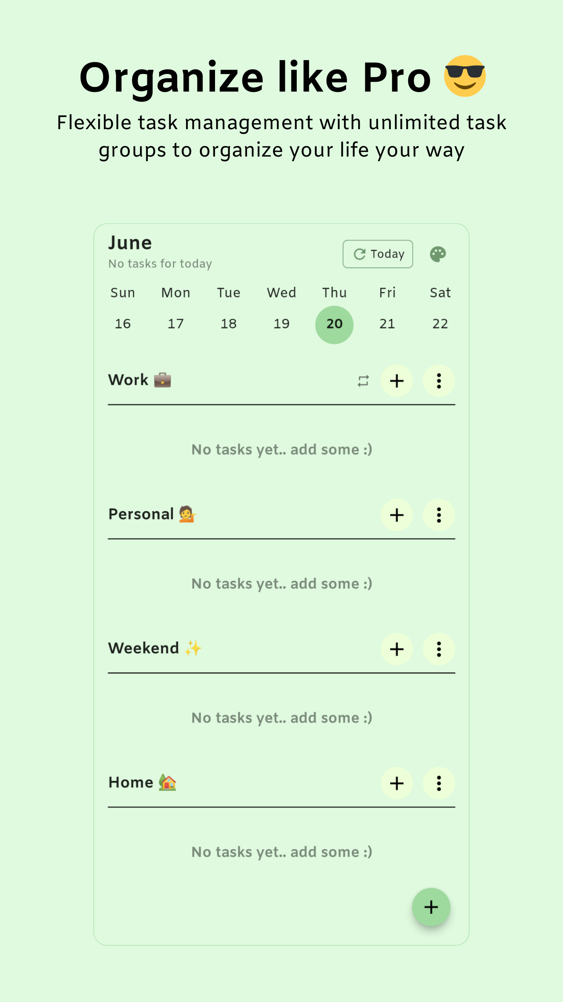Open the Personal group kebab menu
The height and width of the screenshot is (1002, 563).
pyautogui.click(x=439, y=515)
